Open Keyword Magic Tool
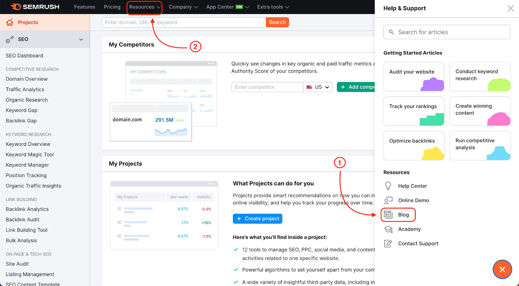Viewport: 519px width, 286px height. [x=30, y=155]
